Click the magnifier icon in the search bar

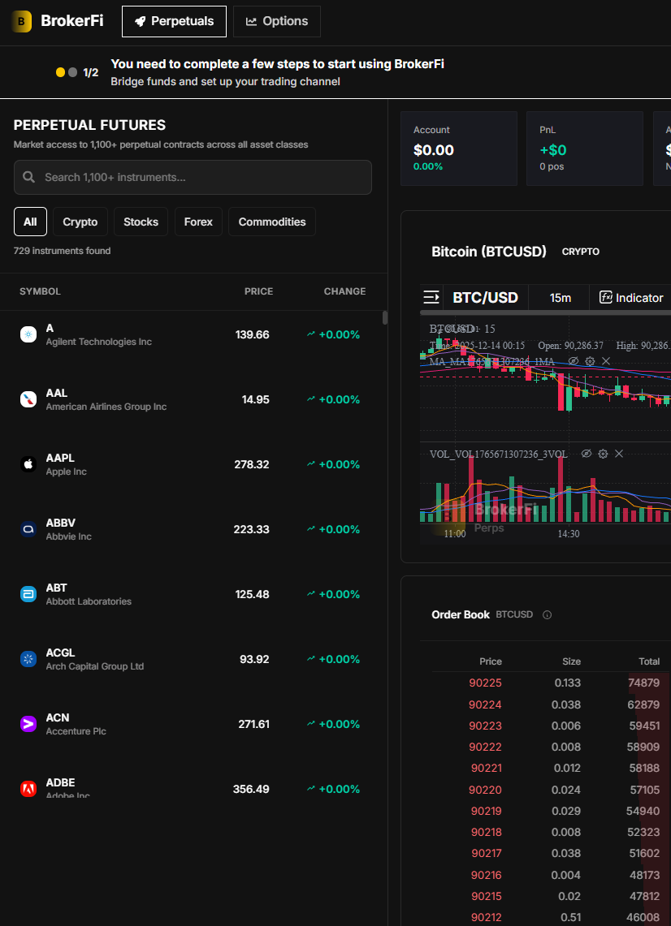tap(30, 177)
